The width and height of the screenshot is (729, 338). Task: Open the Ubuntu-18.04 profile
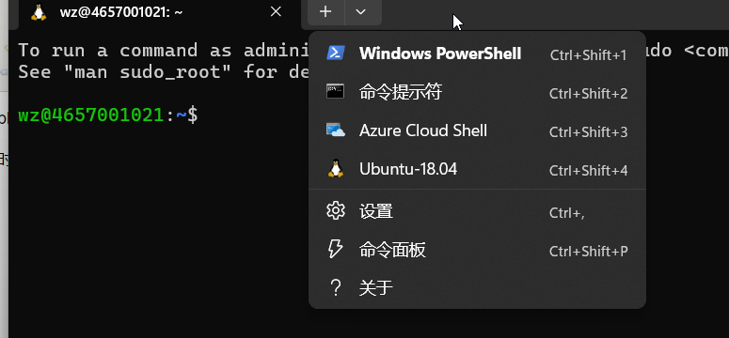tap(477, 169)
